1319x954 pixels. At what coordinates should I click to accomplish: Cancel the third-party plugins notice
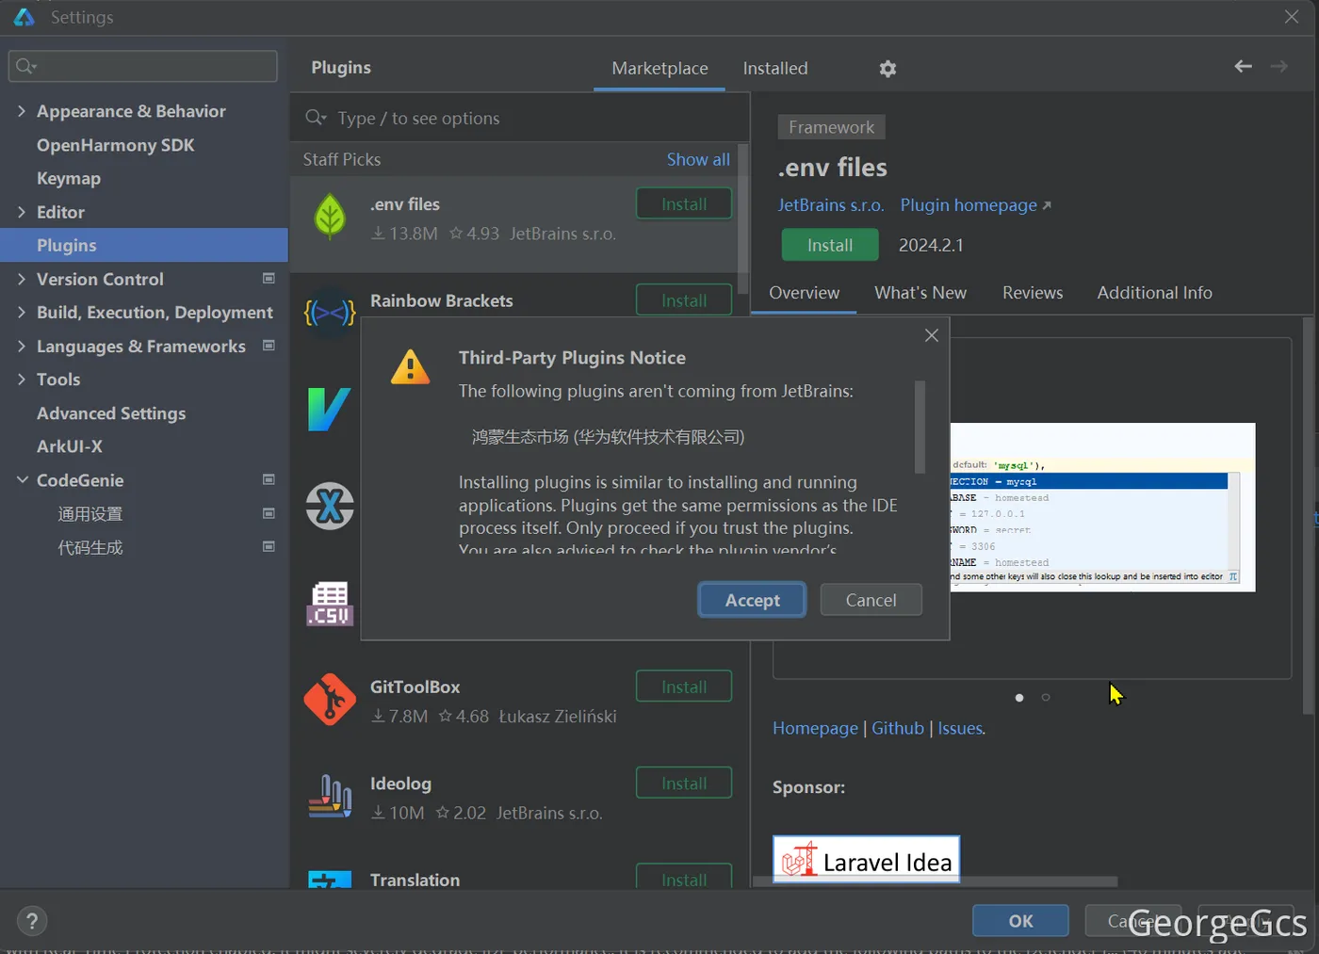[x=871, y=600]
